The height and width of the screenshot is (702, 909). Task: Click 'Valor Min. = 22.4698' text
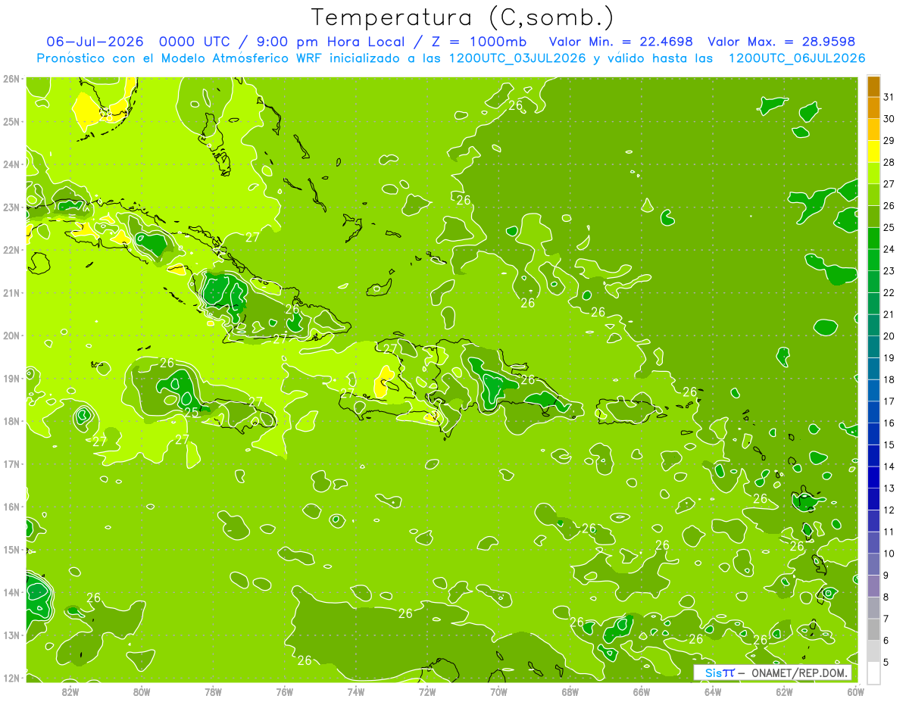(x=620, y=42)
